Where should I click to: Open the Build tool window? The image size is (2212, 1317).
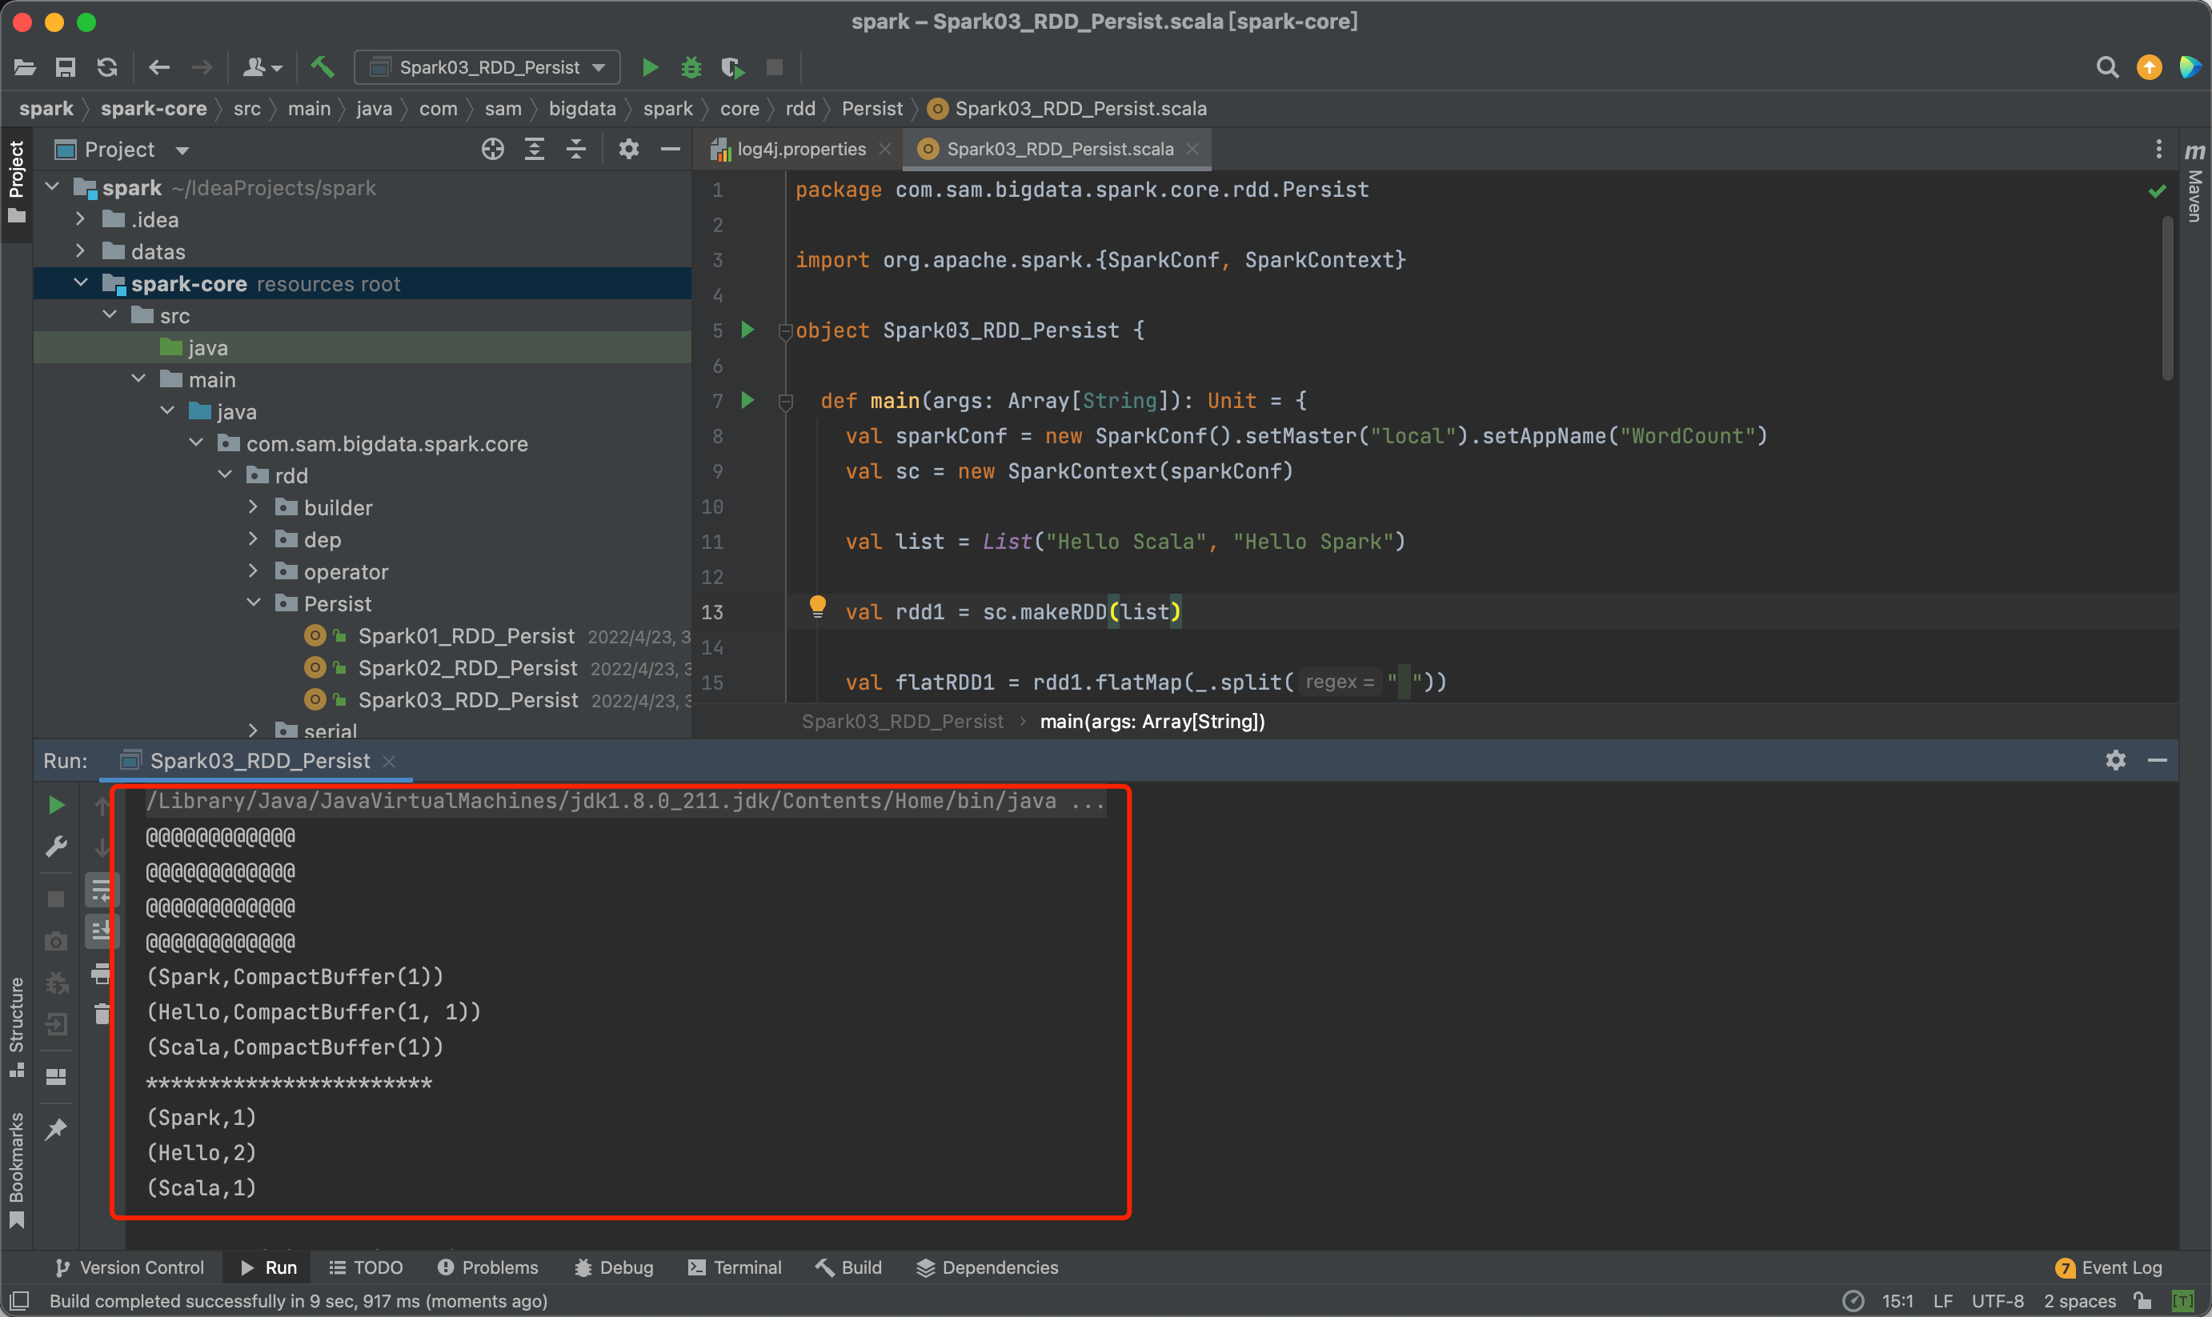(848, 1267)
